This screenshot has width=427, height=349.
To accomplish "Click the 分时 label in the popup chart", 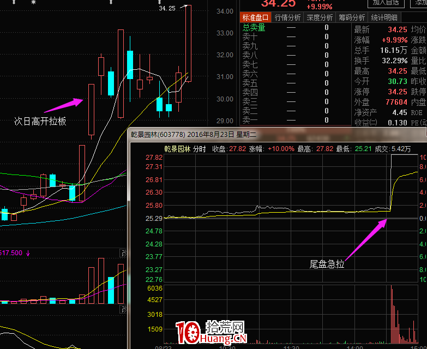I will point(200,148).
